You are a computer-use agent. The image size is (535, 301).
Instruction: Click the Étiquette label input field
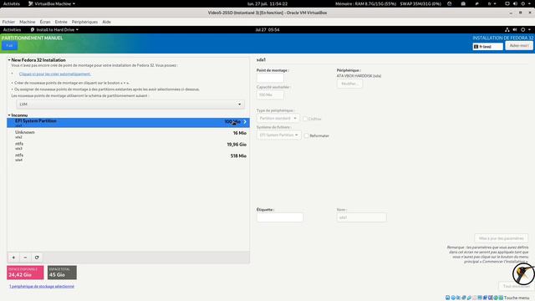click(280, 217)
